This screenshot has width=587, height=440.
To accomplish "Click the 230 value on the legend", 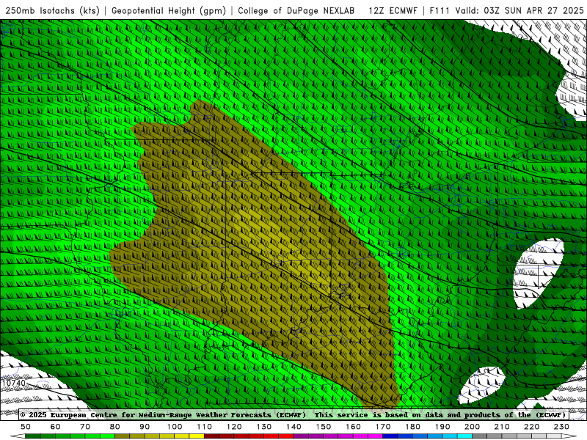I will coord(561,427).
